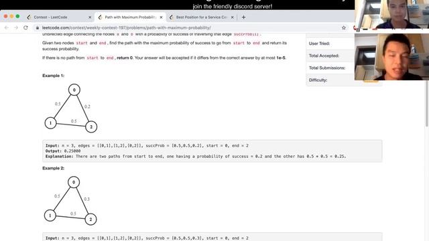This screenshot has width=429, height=241.
Task: Click the '1e-5' tolerance text
Action: 281,58
